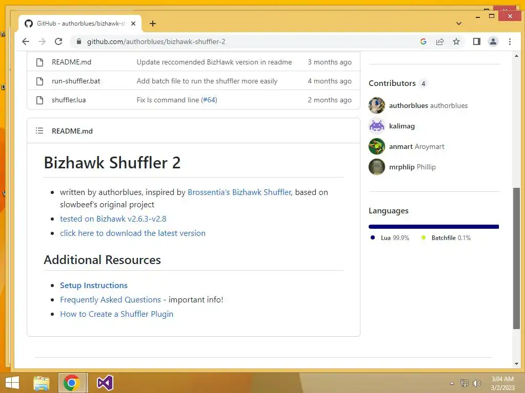Open a new tab with plus button
Image resolution: width=525 pixels, height=393 pixels.
[x=153, y=24]
